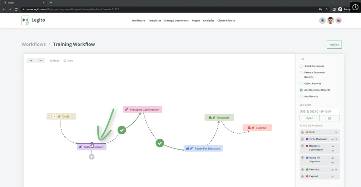The width and height of the screenshot is (361, 187).
Task: Select the Object Records radio option
Action: 301,84
